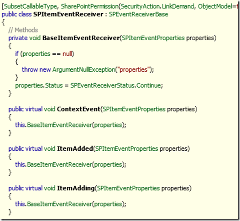Follow BaseItemEventReceiver call inside ContextEvent
The image size is (240, 221).
coord(59,125)
